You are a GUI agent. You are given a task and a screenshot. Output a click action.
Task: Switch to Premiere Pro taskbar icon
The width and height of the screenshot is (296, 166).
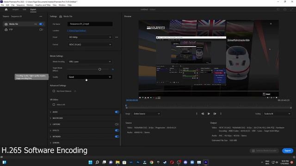[x=206, y=162]
